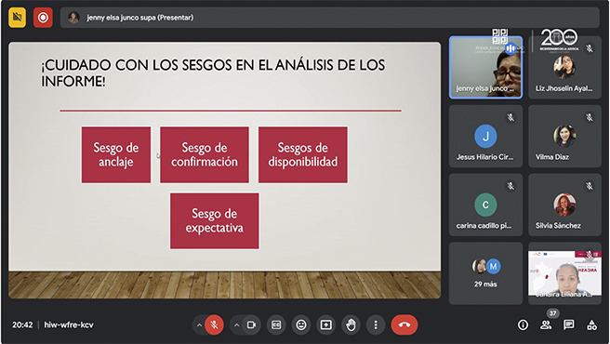The width and height of the screenshot is (610, 344).
Task: Leave the call with red hang-up button
Action: (x=404, y=324)
